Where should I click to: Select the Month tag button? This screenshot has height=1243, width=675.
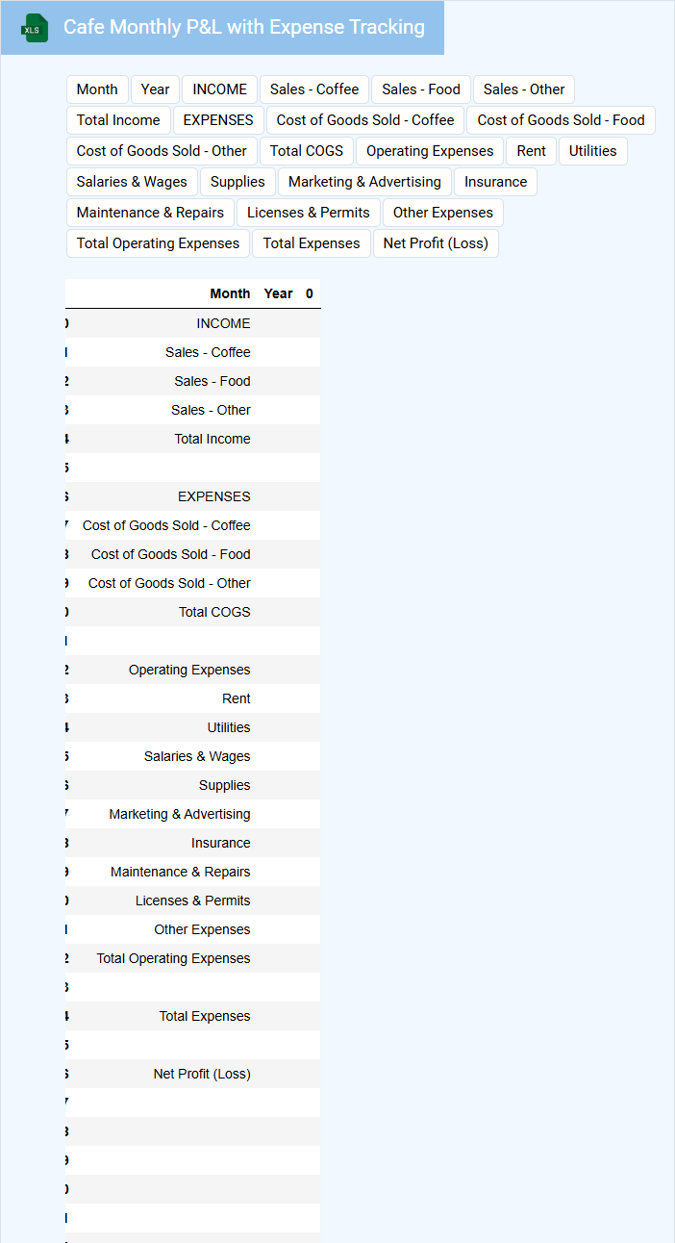97,89
